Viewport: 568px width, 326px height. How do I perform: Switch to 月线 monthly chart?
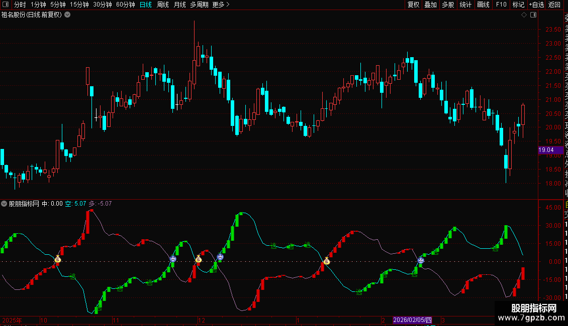tap(179, 5)
